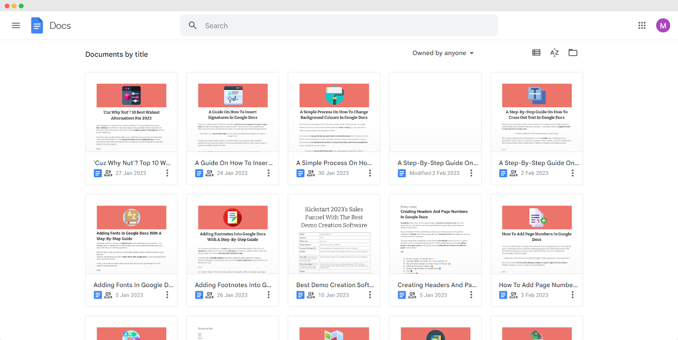
Task: Click the Docs file icon beside "3 Feb 2023"
Action: click(503, 295)
